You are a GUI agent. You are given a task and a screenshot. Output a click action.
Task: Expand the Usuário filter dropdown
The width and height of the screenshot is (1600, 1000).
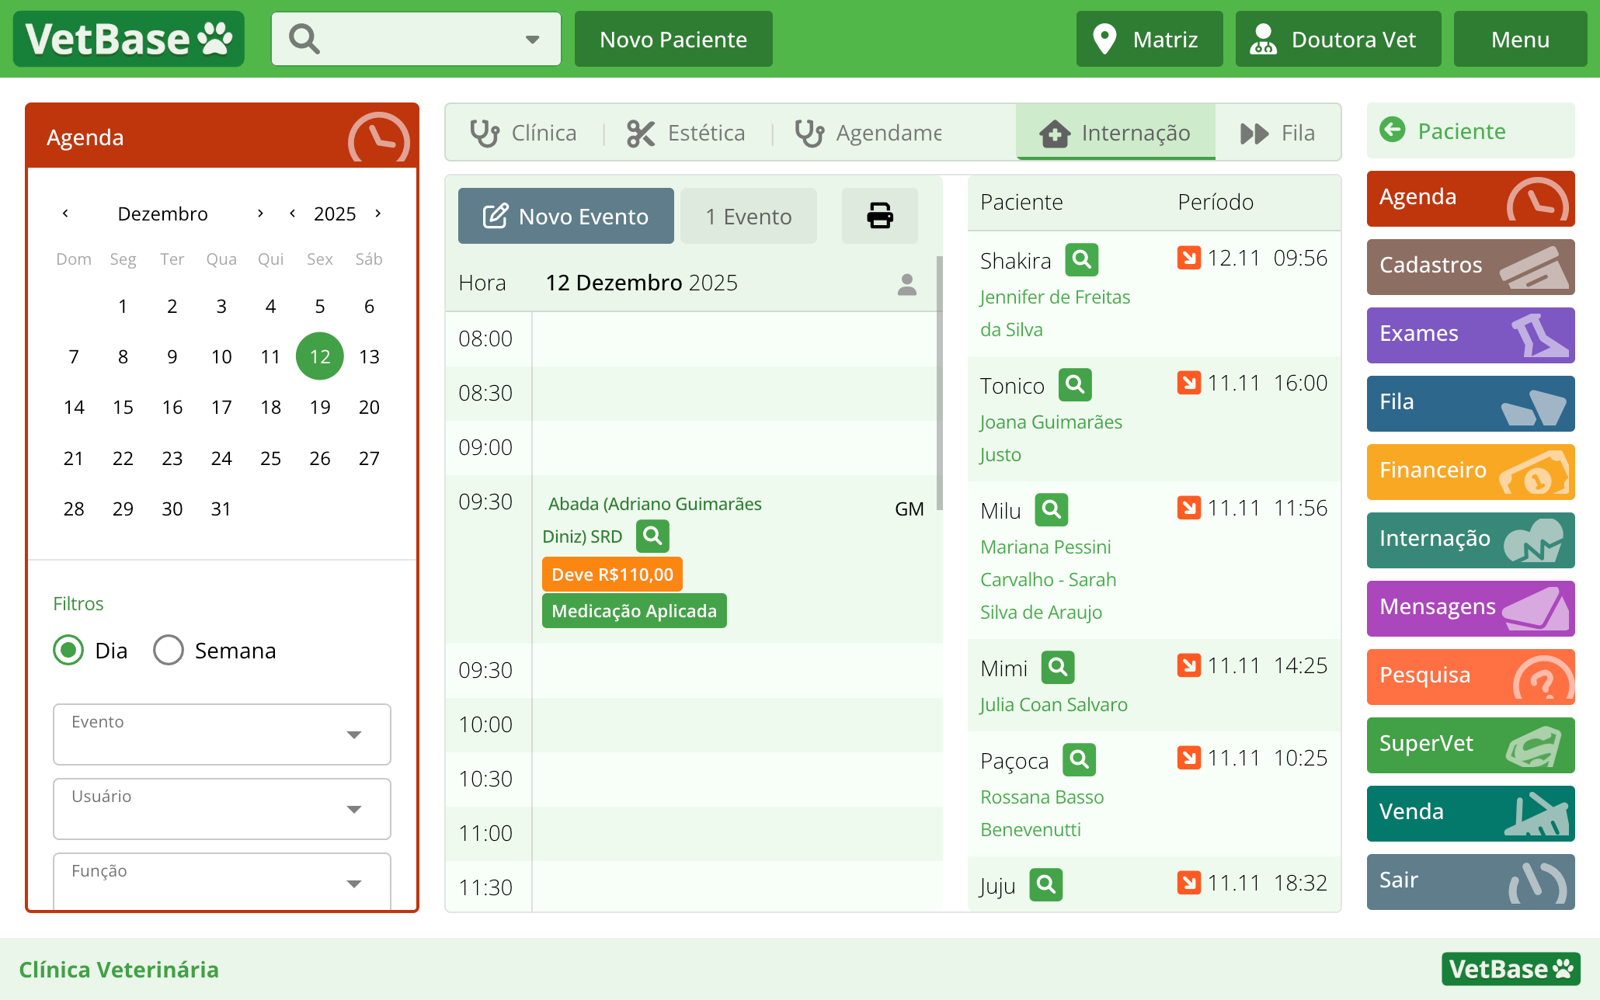[354, 809]
